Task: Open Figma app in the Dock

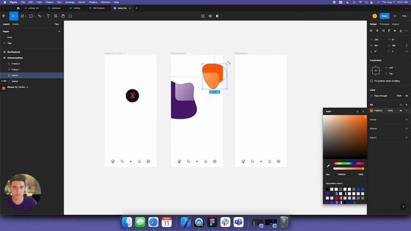Action: pos(212,223)
